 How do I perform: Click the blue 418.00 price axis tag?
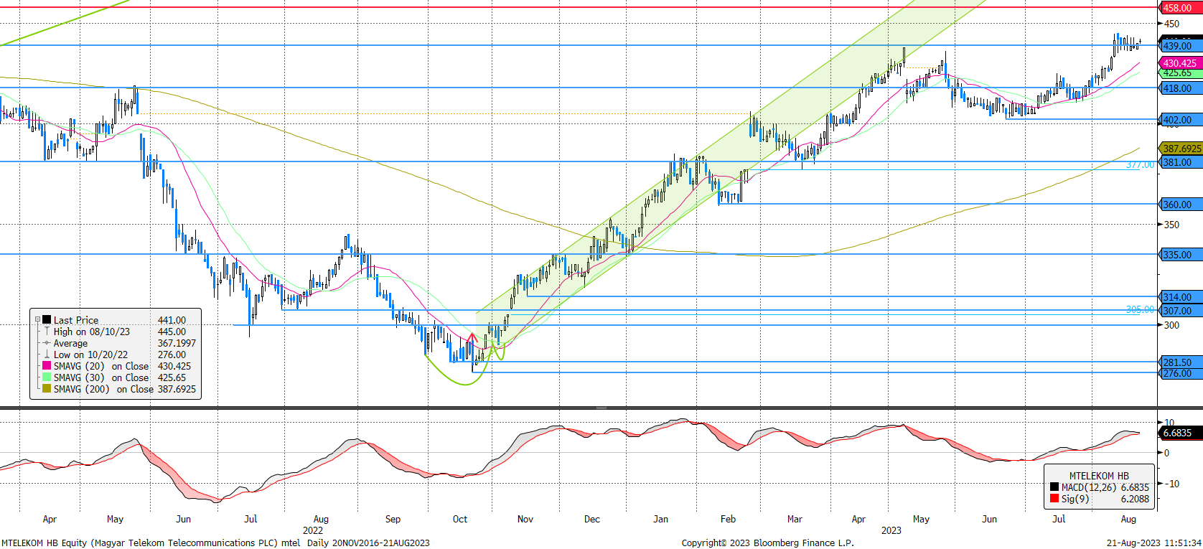coord(1180,88)
